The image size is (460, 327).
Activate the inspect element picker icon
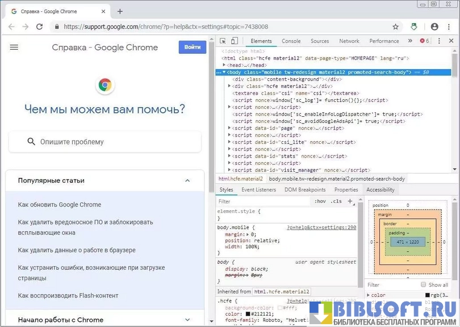223,41
